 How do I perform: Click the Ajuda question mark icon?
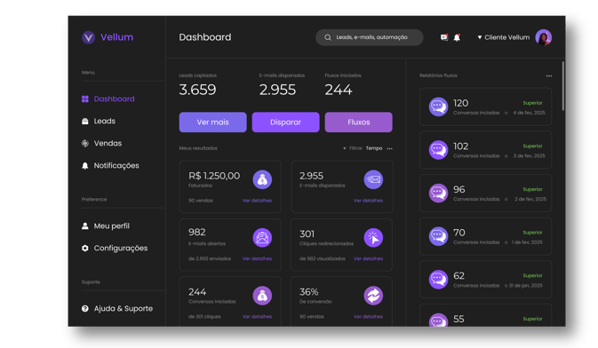pos(85,308)
